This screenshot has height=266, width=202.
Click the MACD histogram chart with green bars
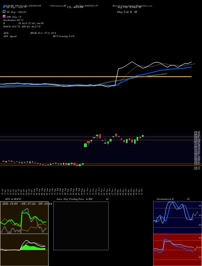tap(24, 250)
